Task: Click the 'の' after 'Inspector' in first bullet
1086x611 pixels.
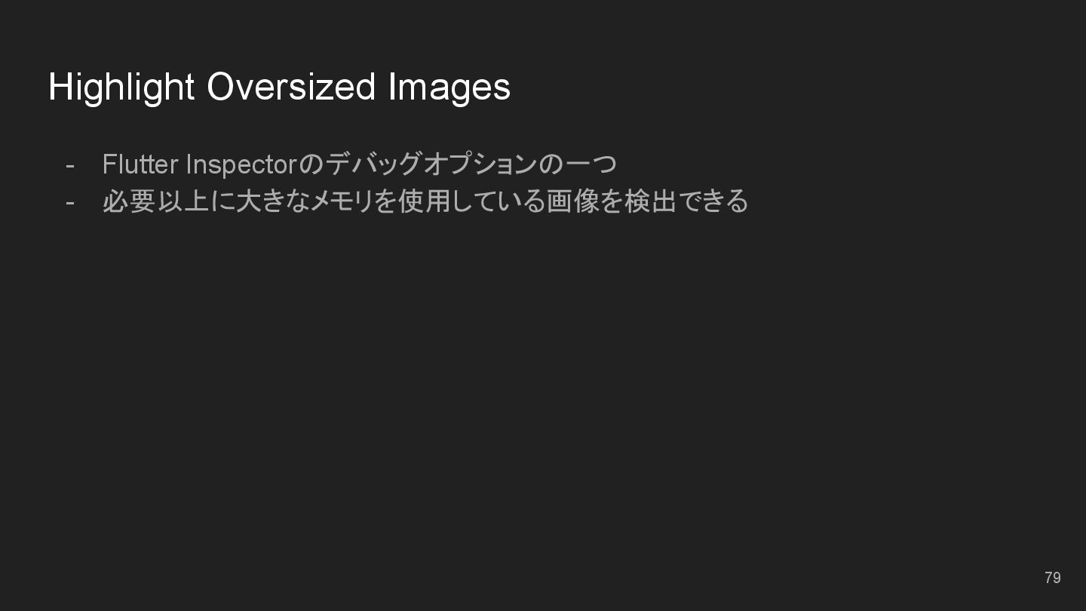Action: (x=311, y=164)
